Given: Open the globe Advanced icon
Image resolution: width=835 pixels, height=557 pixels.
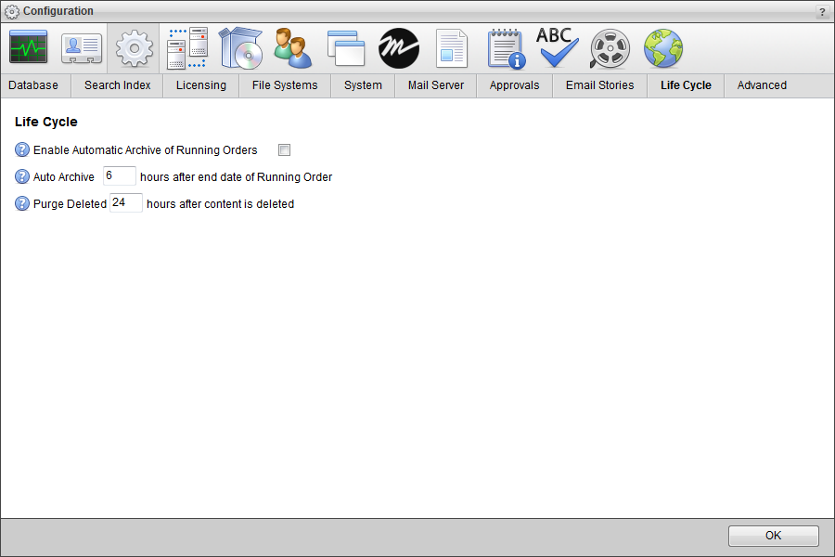Looking at the screenshot, I should (x=663, y=47).
